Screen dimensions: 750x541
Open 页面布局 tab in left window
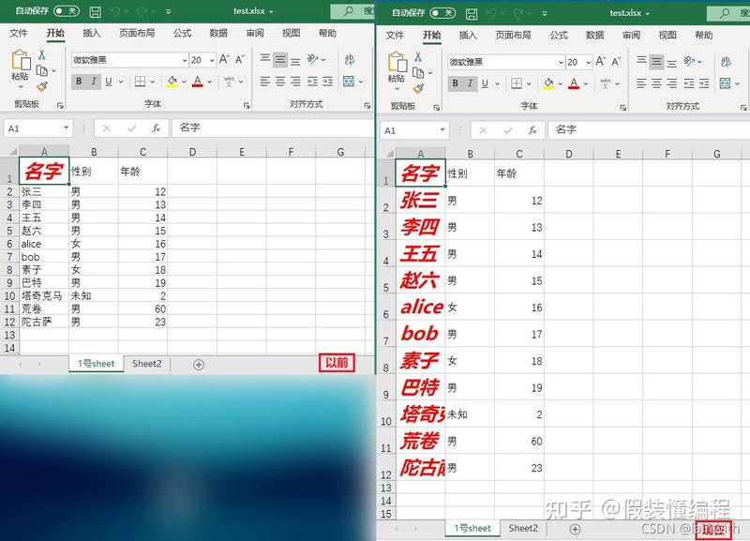137,33
